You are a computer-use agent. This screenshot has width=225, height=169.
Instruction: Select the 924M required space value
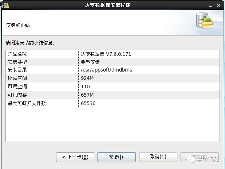tap(87, 78)
